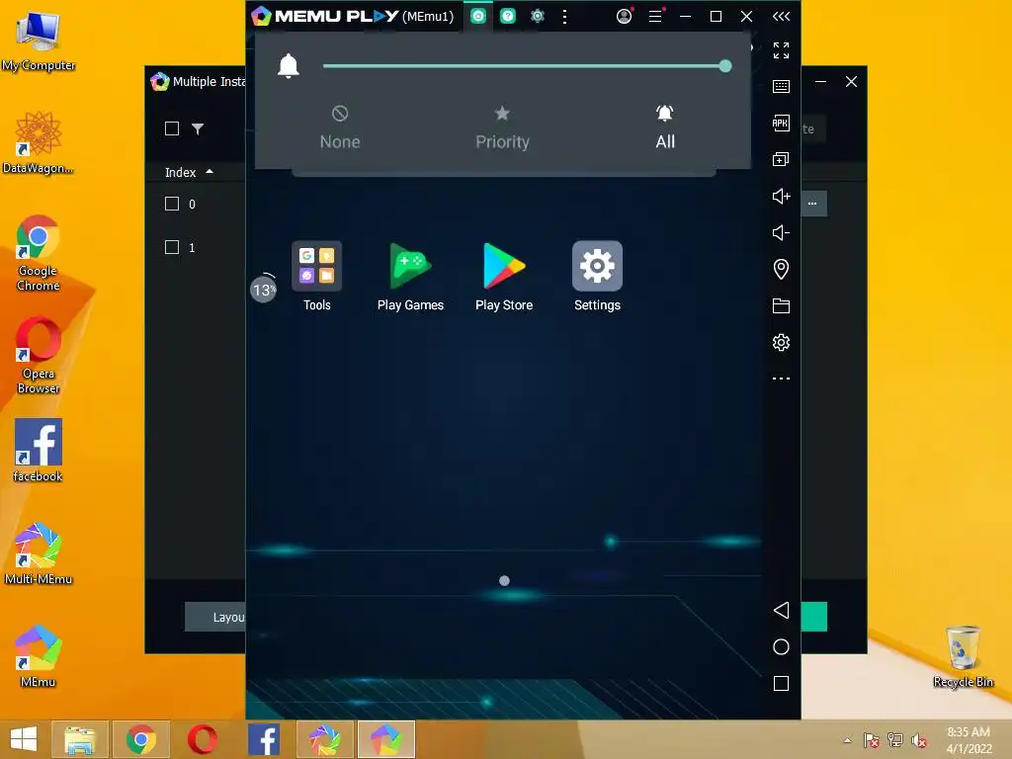Switch to the second green tab in title bar

tap(508, 16)
